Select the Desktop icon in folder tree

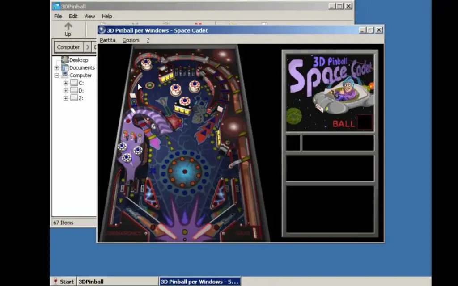pyautogui.click(x=65, y=60)
